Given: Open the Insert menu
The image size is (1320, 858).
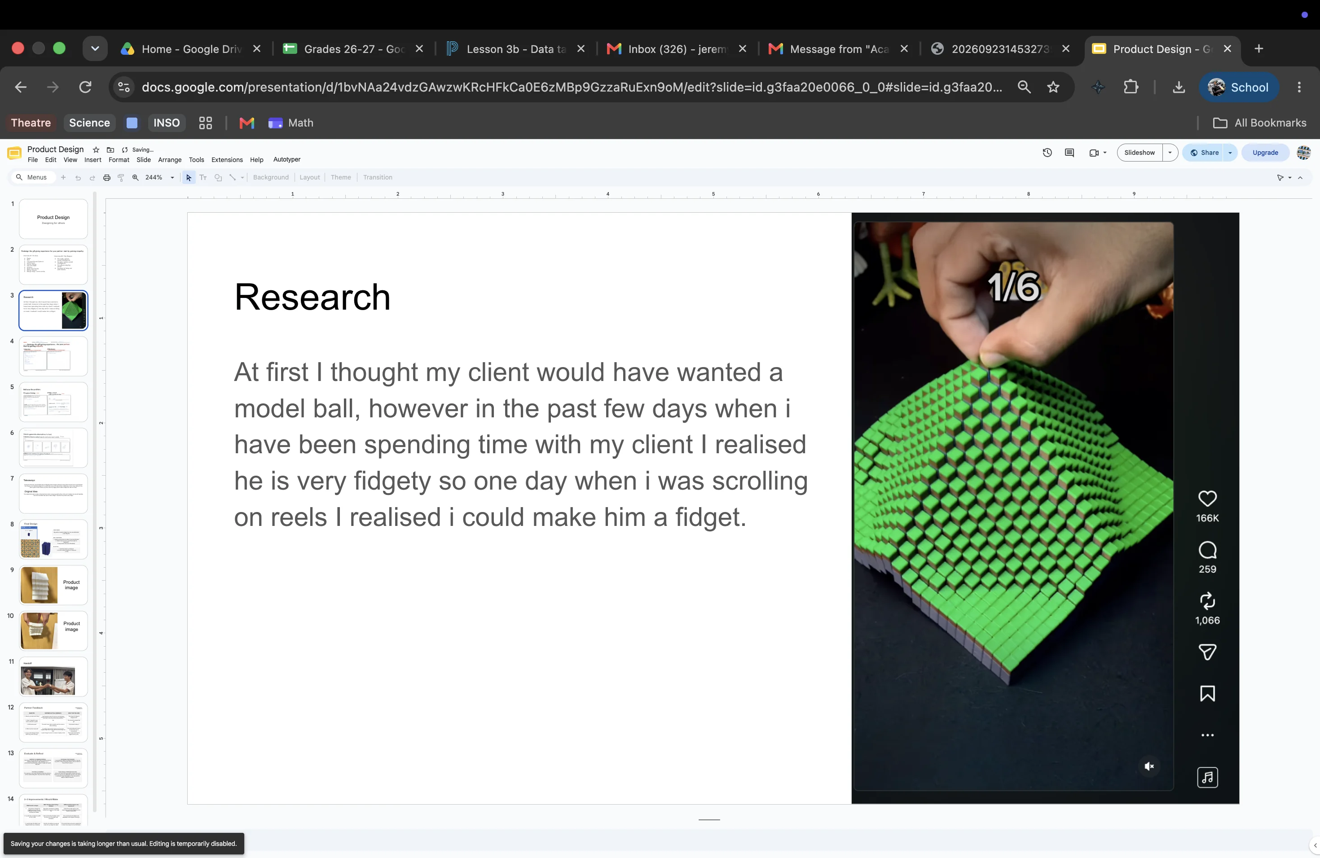Looking at the screenshot, I should (x=92, y=160).
